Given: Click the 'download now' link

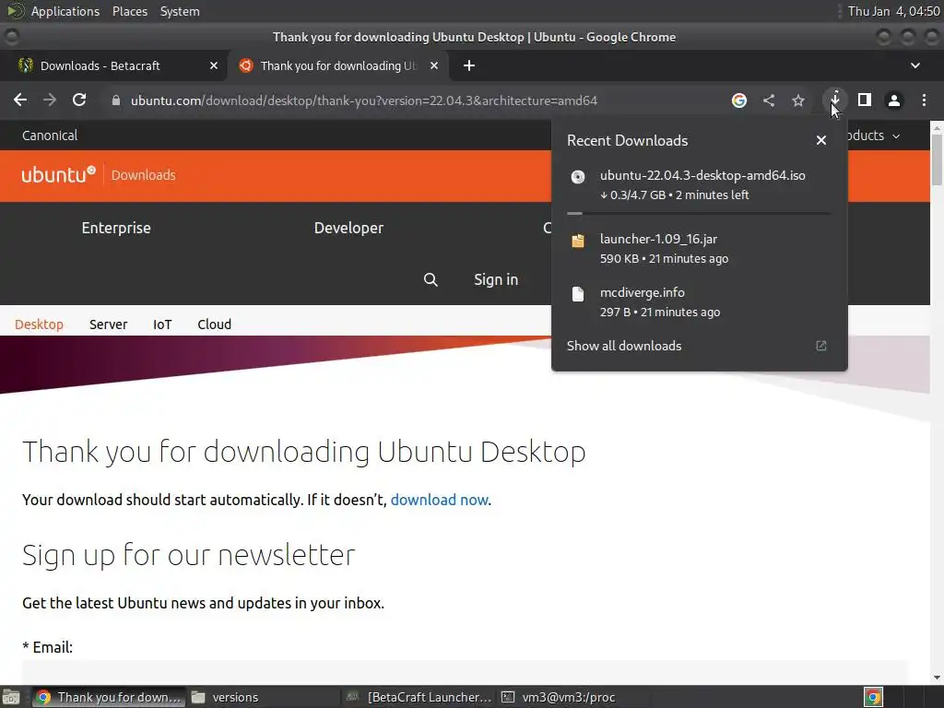Looking at the screenshot, I should pyautogui.click(x=440, y=500).
